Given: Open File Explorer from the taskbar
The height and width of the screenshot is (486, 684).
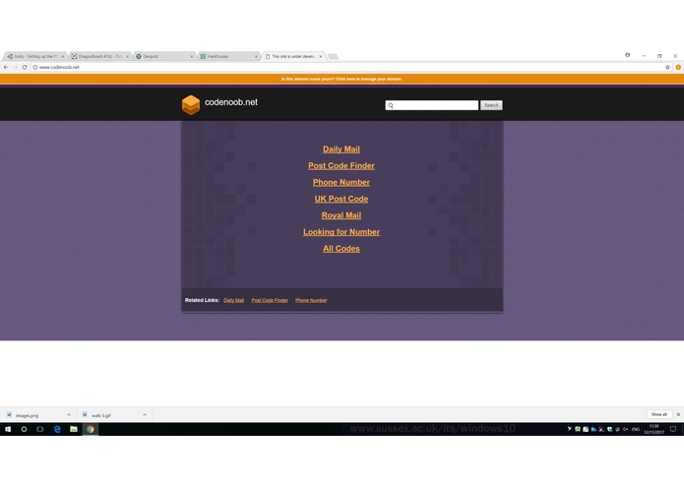Looking at the screenshot, I should 74,429.
